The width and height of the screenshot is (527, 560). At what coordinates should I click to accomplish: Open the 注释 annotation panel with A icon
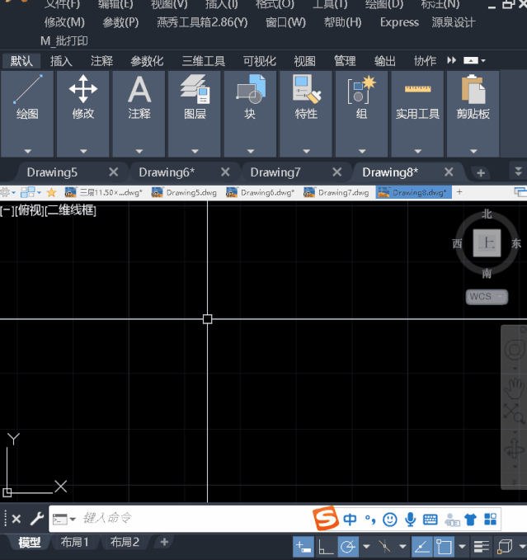tap(139, 114)
